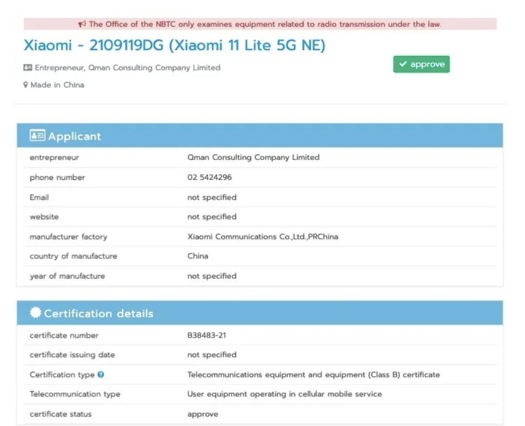Viewport: 525px width, 426px height.
Task: Click the 'Certification type' row label
Action: click(62, 375)
